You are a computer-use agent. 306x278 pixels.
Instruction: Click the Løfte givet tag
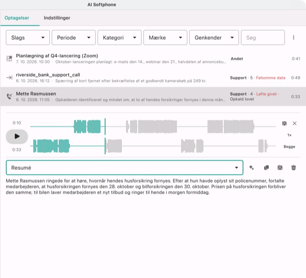266,94
